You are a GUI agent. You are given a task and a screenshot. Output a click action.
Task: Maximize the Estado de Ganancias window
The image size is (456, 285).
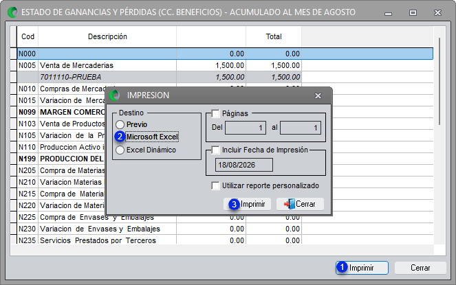pos(413,13)
